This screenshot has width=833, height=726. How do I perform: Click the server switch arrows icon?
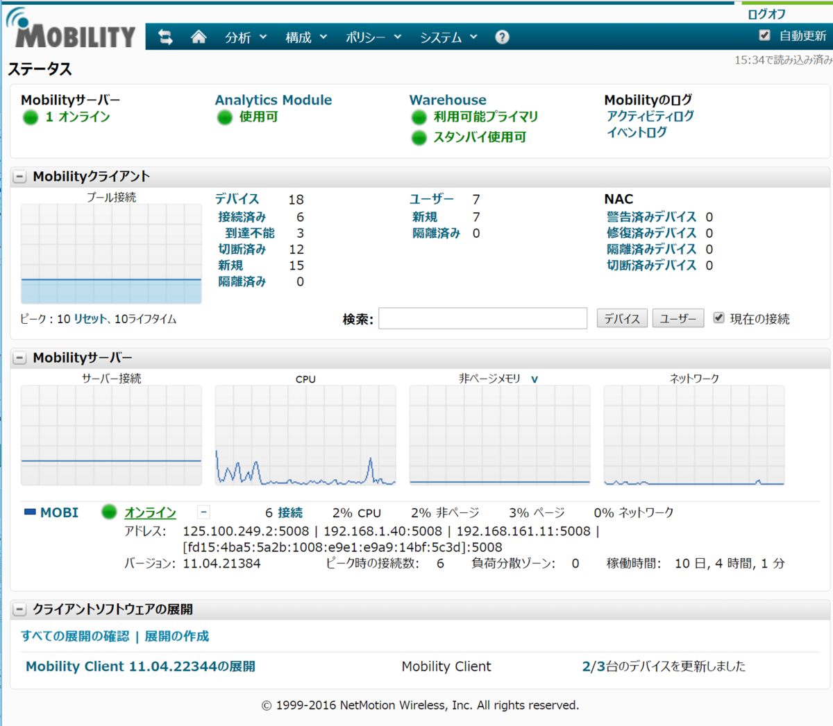click(165, 37)
